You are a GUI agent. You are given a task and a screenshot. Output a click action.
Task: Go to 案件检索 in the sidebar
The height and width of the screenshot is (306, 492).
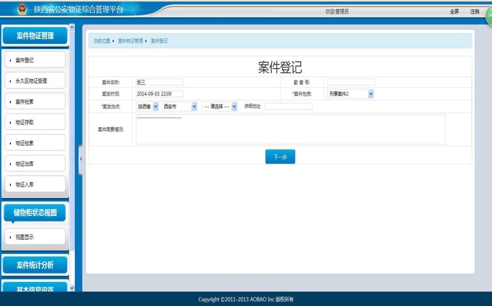click(x=35, y=101)
